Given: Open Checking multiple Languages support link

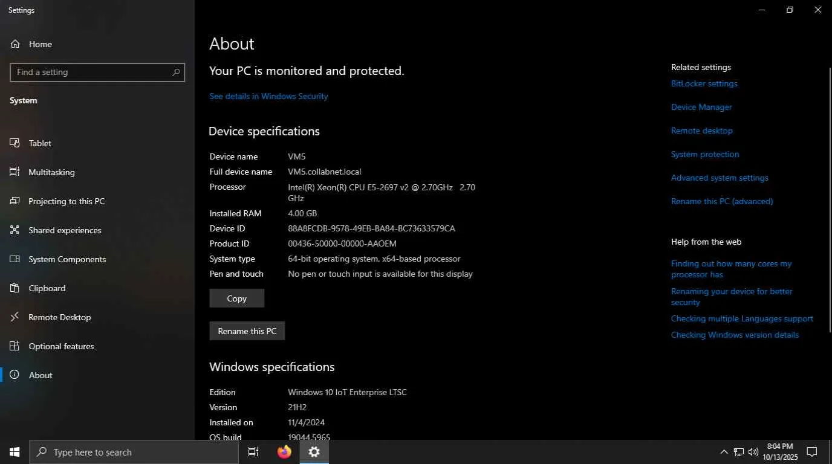Looking at the screenshot, I should (x=742, y=318).
